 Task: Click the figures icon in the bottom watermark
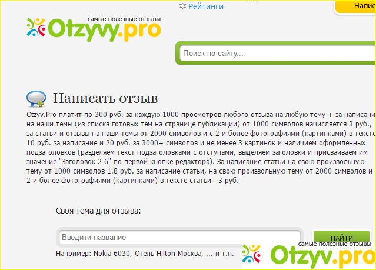[254, 256]
